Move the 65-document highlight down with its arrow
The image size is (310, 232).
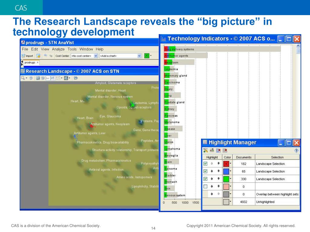[219, 171]
